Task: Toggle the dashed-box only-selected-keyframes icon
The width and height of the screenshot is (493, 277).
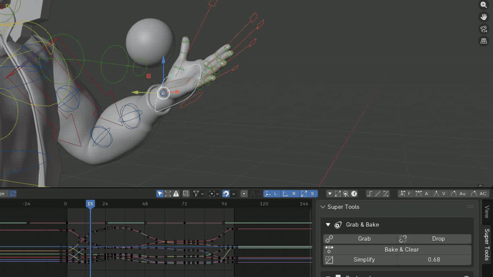Action: [x=168, y=193]
